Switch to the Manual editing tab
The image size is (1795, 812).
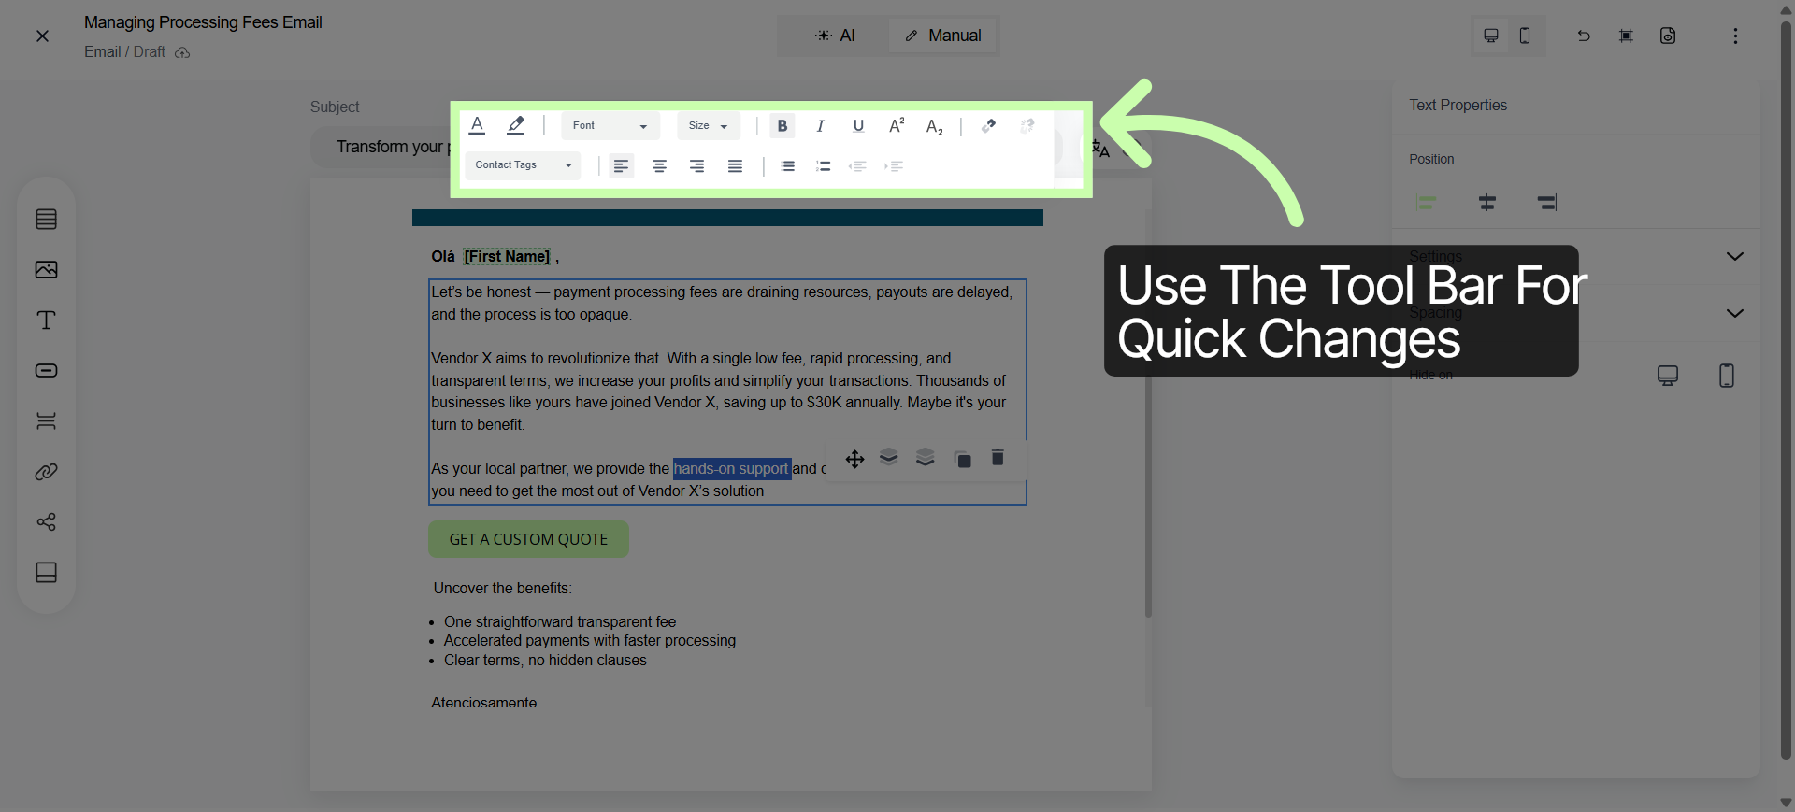[x=942, y=36]
